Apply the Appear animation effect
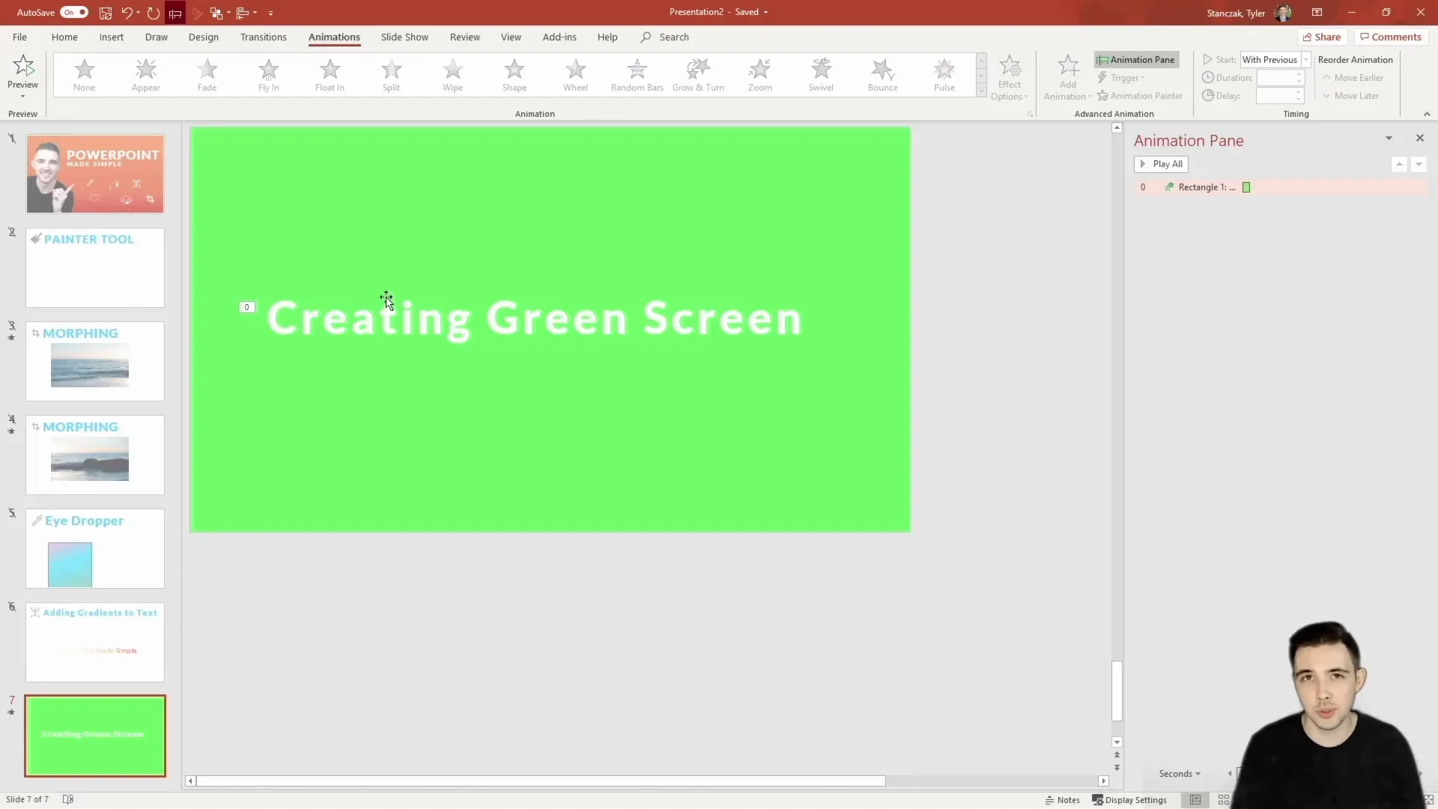The image size is (1438, 809). [x=146, y=75]
